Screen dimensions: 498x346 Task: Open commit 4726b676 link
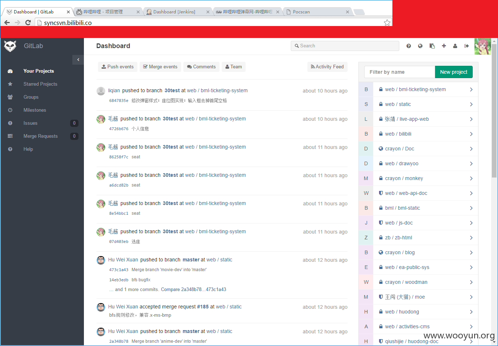tap(119, 129)
